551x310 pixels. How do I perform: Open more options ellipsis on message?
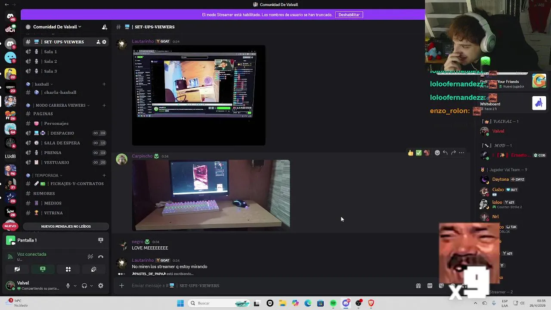(461, 153)
